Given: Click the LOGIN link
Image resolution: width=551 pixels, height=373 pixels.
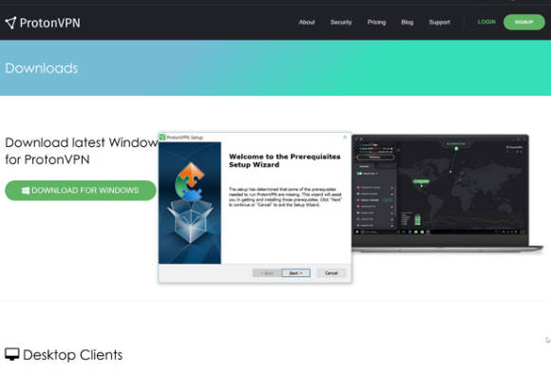Looking at the screenshot, I should point(486,22).
